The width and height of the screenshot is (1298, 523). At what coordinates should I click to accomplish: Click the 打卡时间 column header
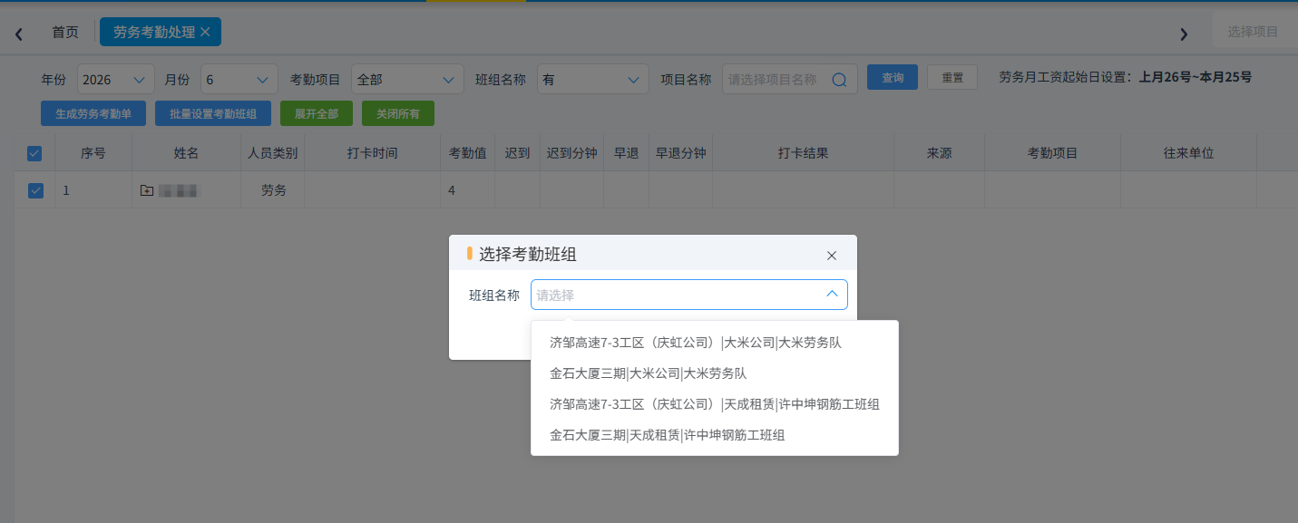[372, 153]
